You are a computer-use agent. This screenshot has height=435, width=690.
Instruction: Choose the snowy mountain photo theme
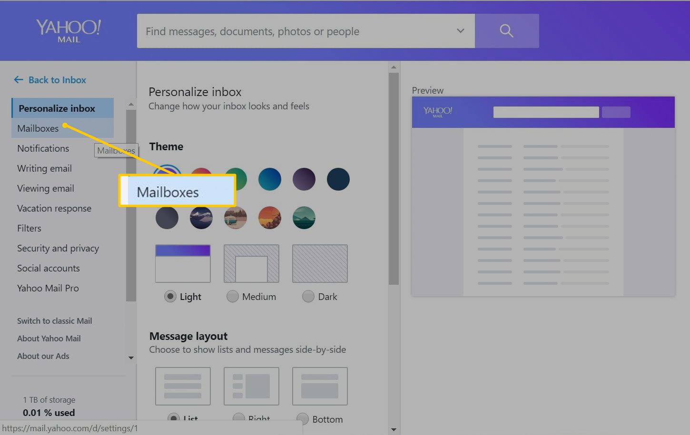pyautogui.click(x=201, y=218)
